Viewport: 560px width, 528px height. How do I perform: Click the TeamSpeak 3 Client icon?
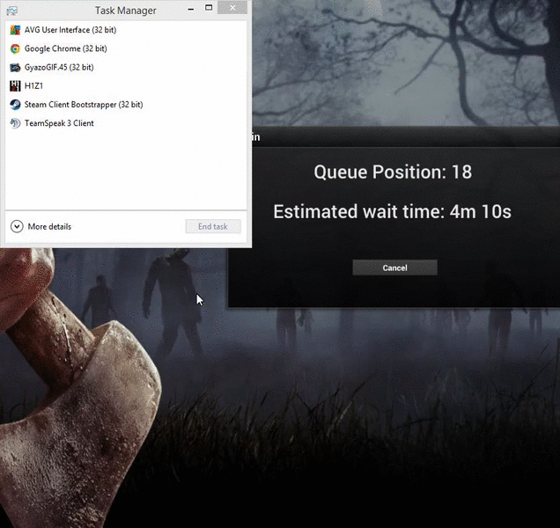(x=15, y=123)
